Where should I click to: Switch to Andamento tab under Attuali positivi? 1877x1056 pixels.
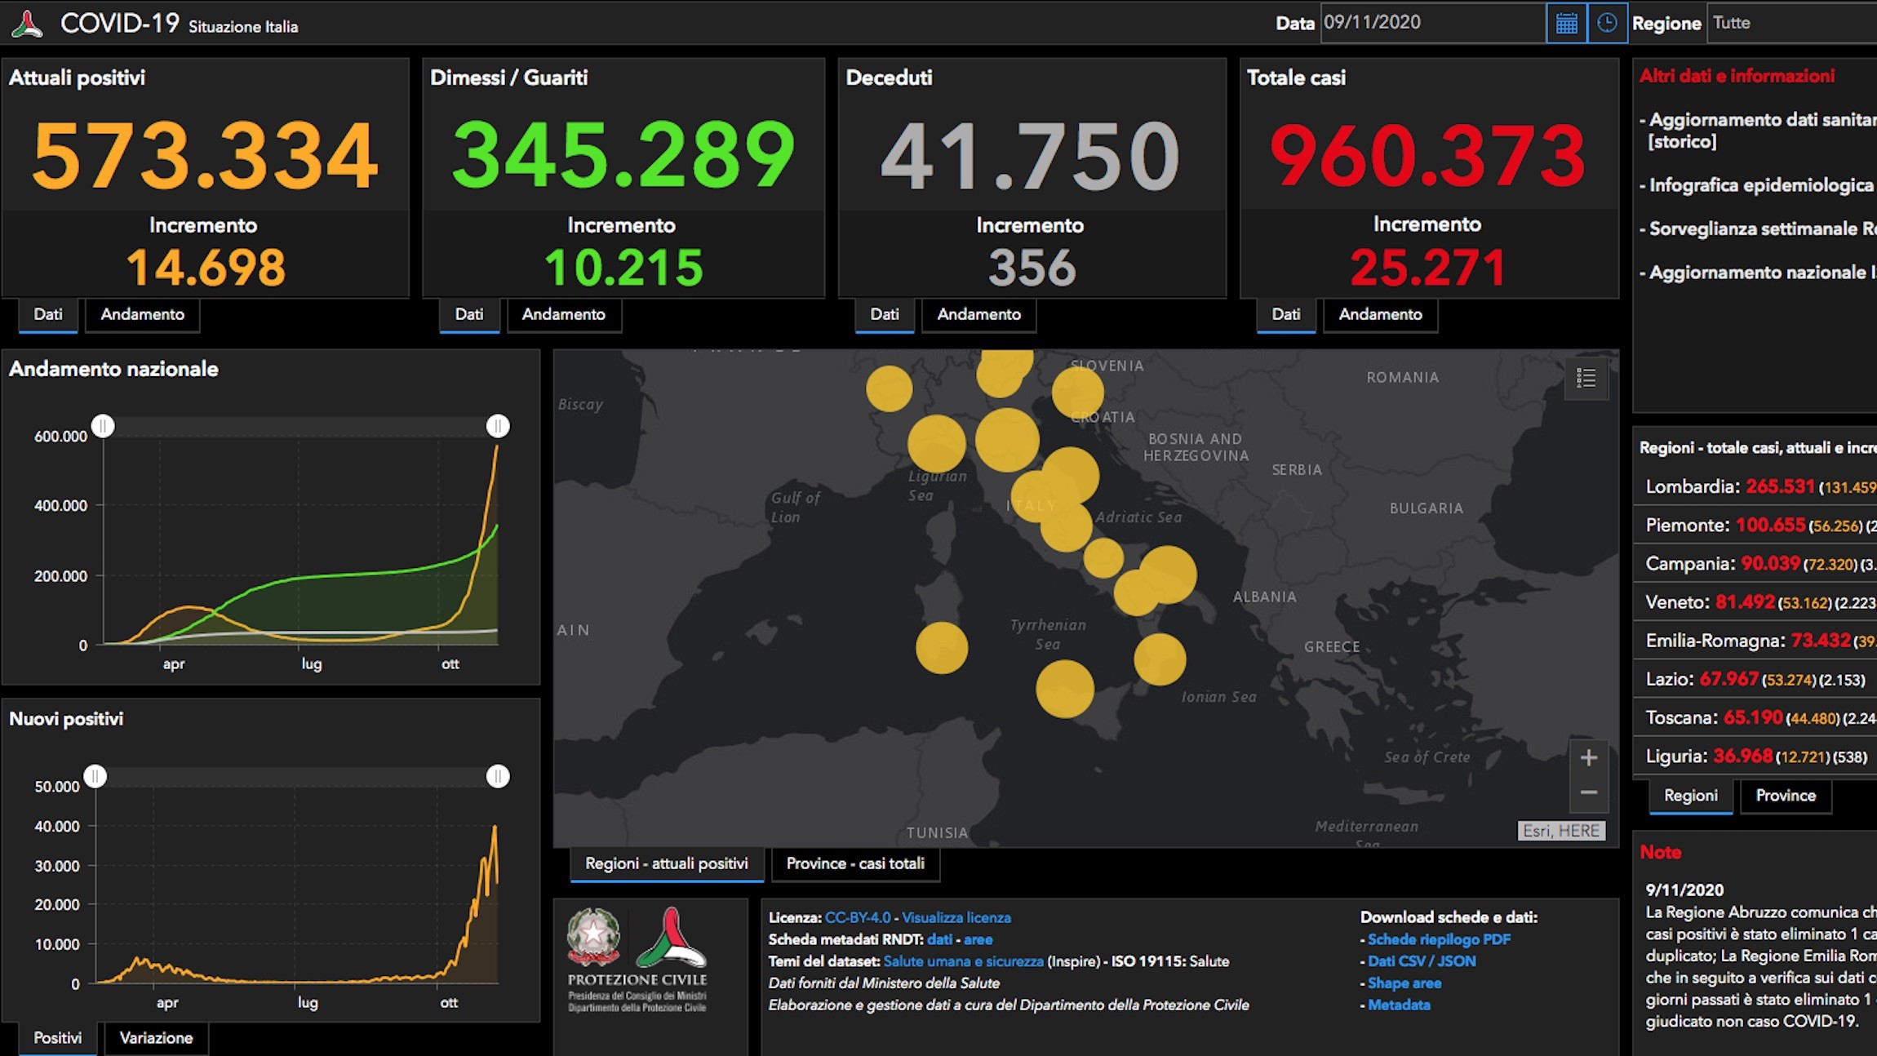point(142,315)
